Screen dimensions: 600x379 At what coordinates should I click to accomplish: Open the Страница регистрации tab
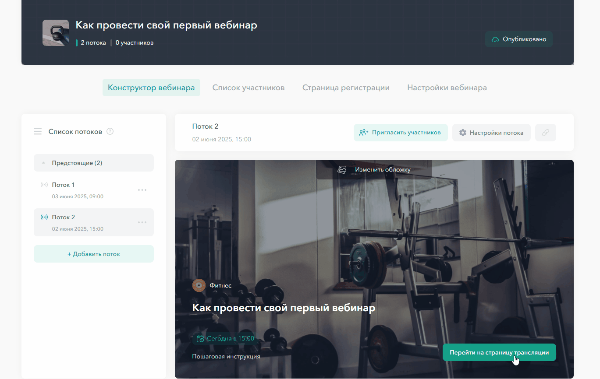[346, 88]
